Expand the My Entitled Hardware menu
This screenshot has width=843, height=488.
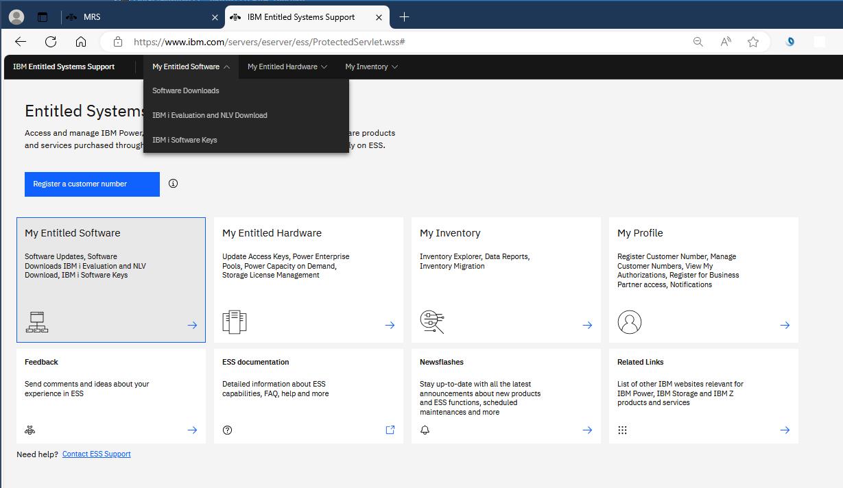click(x=287, y=66)
